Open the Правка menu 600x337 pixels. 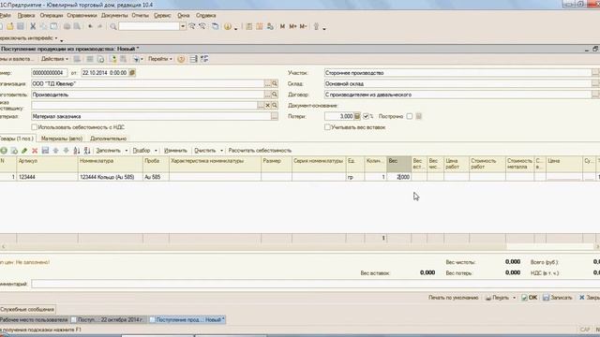(26, 15)
